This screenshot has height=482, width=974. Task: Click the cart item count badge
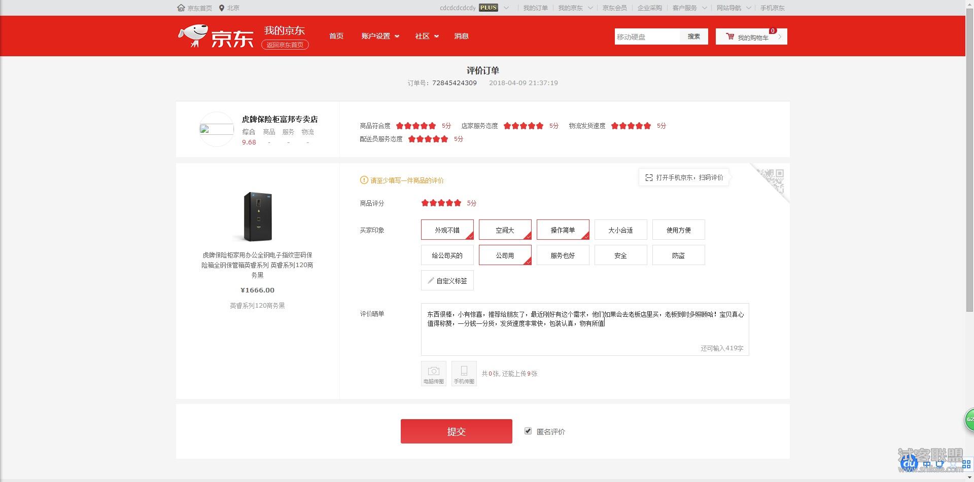coord(773,31)
